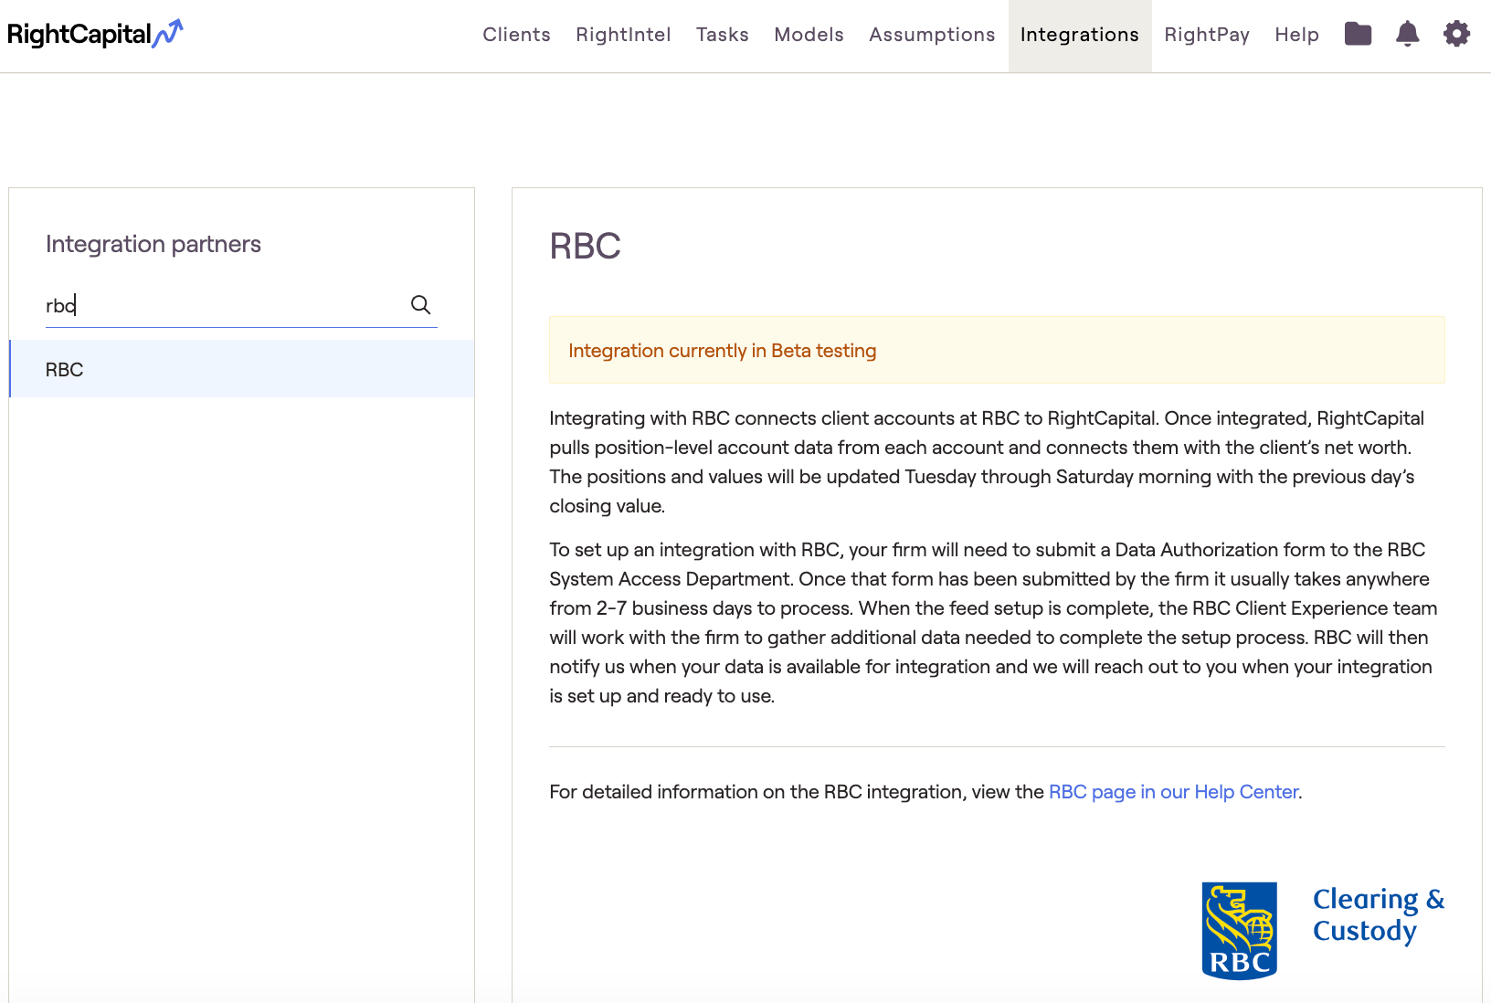Click the Integration partners heading
Viewport: 1491px width, 1003px height.
[153, 244]
